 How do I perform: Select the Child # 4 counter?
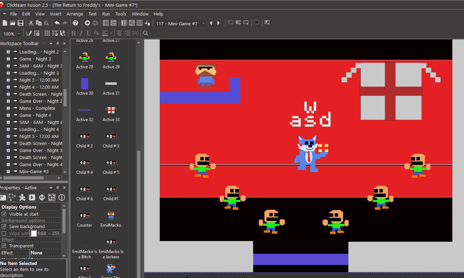point(85,167)
